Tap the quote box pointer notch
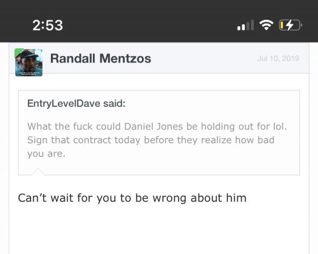 point(38,171)
